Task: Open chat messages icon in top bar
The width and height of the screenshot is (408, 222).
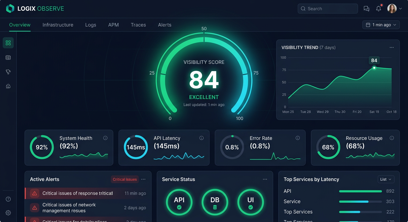Action: point(366,9)
